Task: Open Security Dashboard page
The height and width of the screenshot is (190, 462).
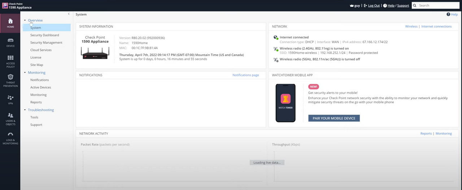Action: [x=45, y=35]
